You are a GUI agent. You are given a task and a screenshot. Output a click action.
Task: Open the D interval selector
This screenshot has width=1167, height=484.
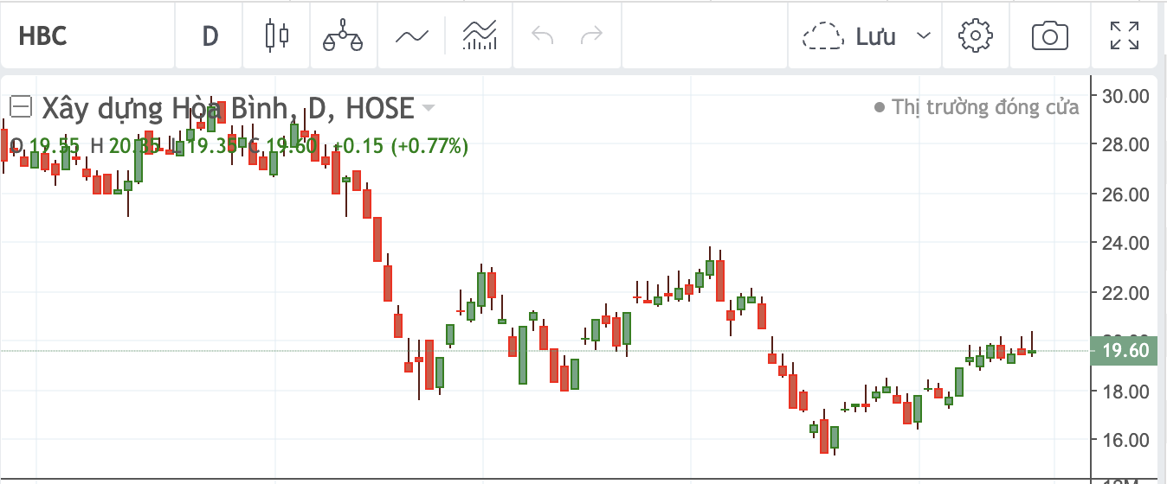click(x=210, y=36)
